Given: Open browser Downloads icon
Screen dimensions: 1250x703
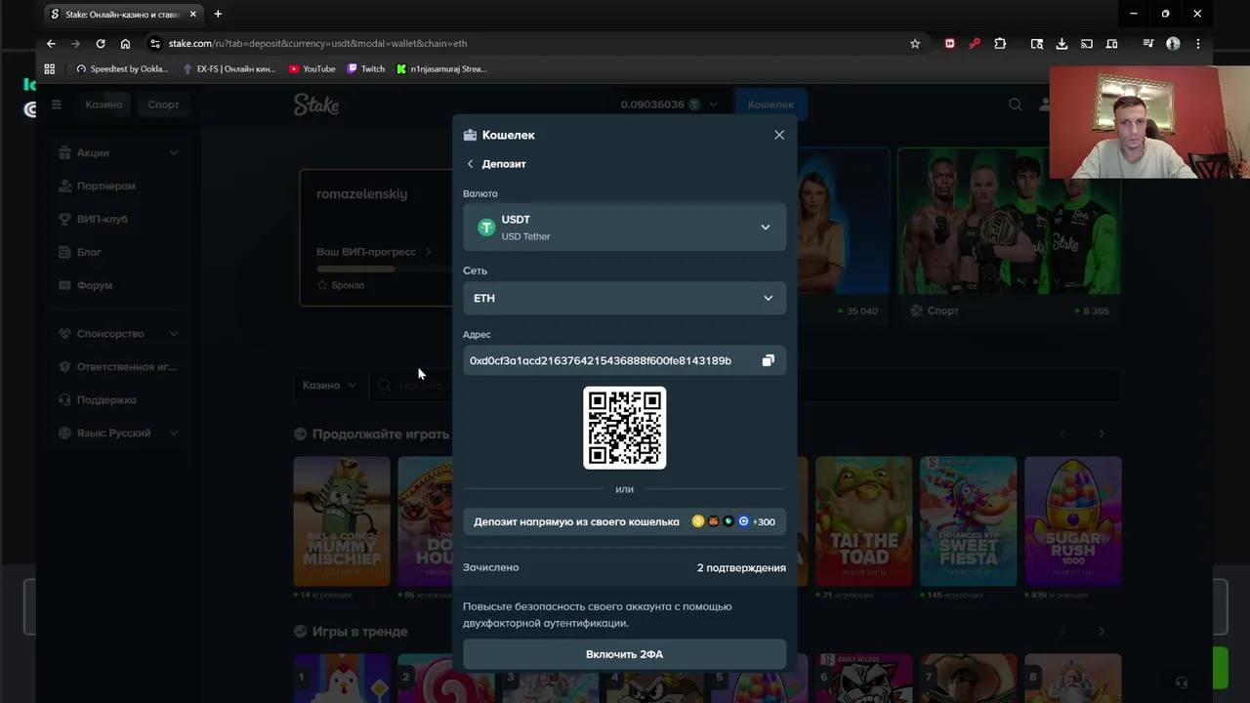Looking at the screenshot, I should tap(1062, 44).
